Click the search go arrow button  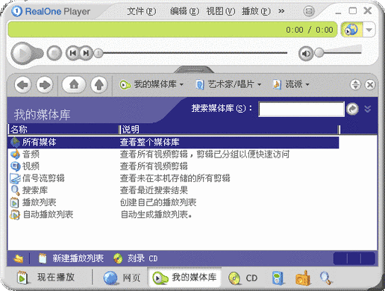click(x=352, y=109)
